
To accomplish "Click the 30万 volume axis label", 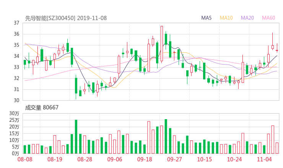I will point(14,113).
